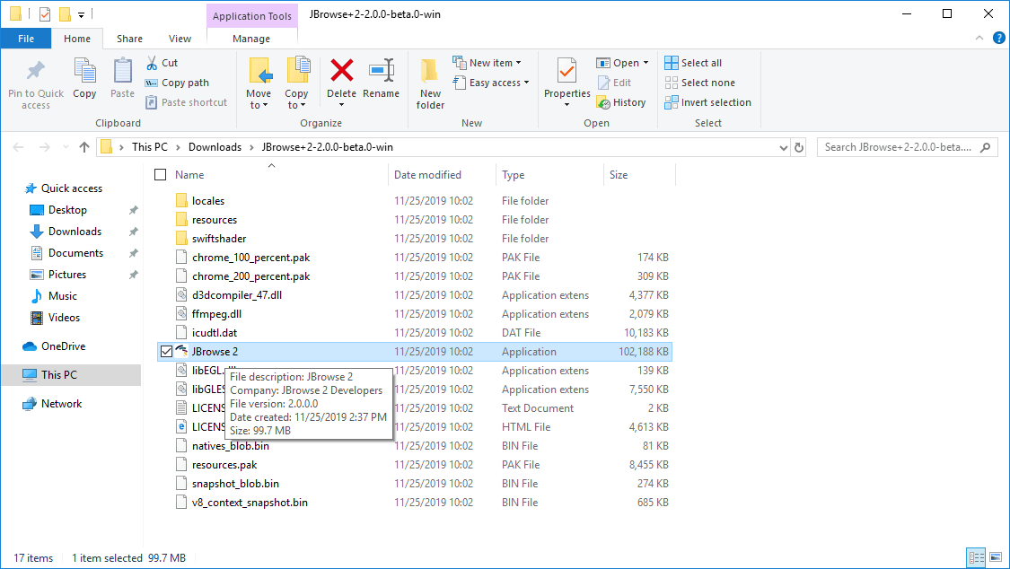Click the Select none icon
Screen dimensions: 1010x569
click(672, 83)
